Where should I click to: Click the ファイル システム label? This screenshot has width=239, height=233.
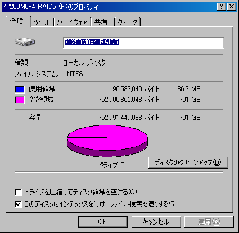36,74
